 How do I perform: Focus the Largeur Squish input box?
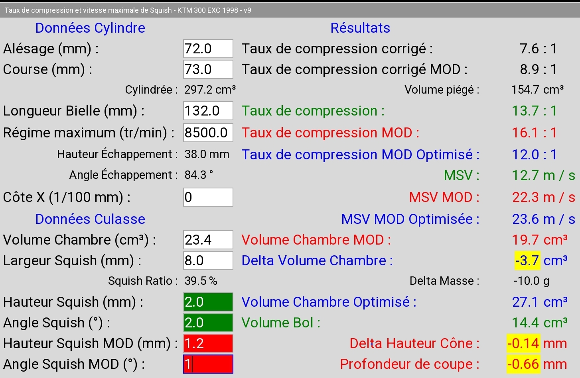pyautogui.click(x=208, y=260)
